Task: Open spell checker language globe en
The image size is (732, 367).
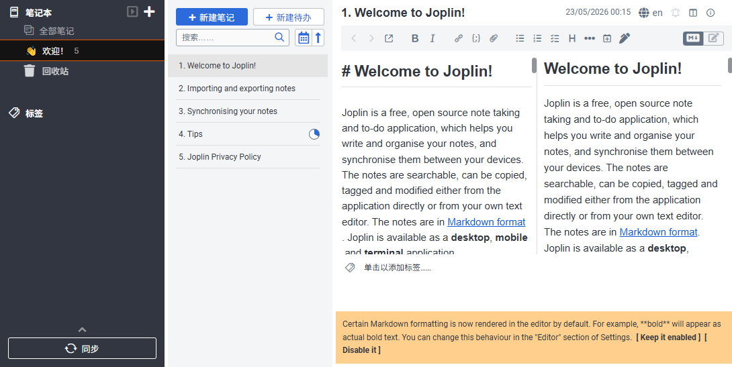Action: tap(651, 13)
